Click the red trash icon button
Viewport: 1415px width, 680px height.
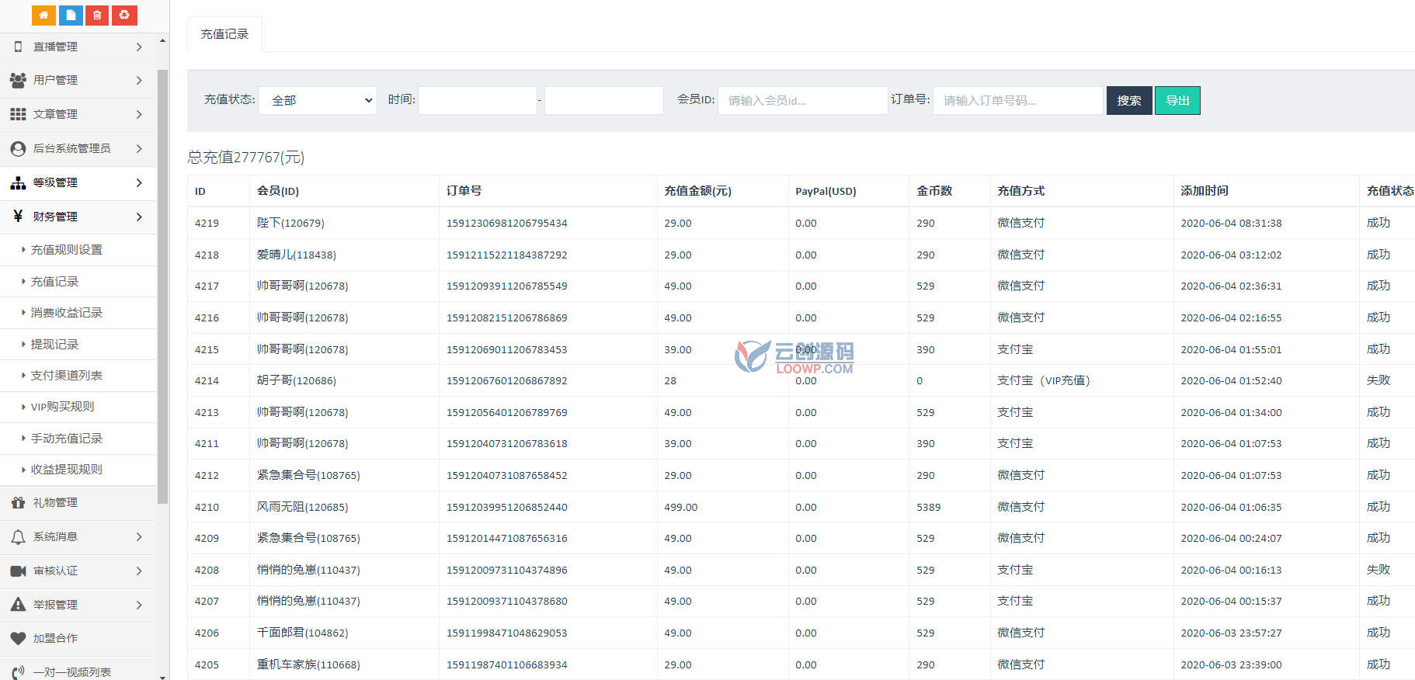point(97,15)
